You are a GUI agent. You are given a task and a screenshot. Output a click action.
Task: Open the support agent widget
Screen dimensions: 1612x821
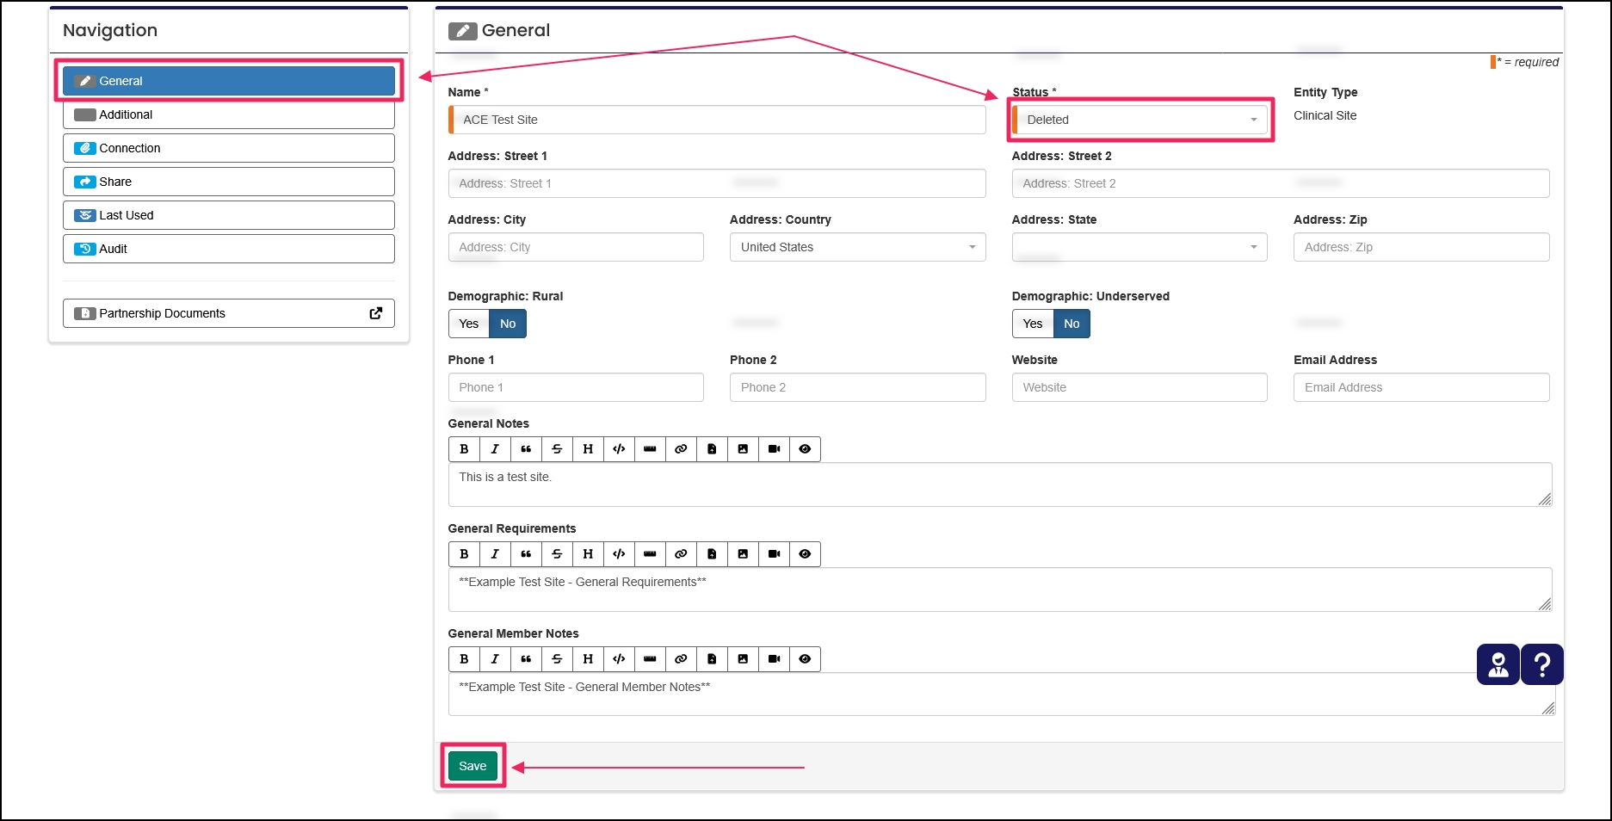point(1498,664)
